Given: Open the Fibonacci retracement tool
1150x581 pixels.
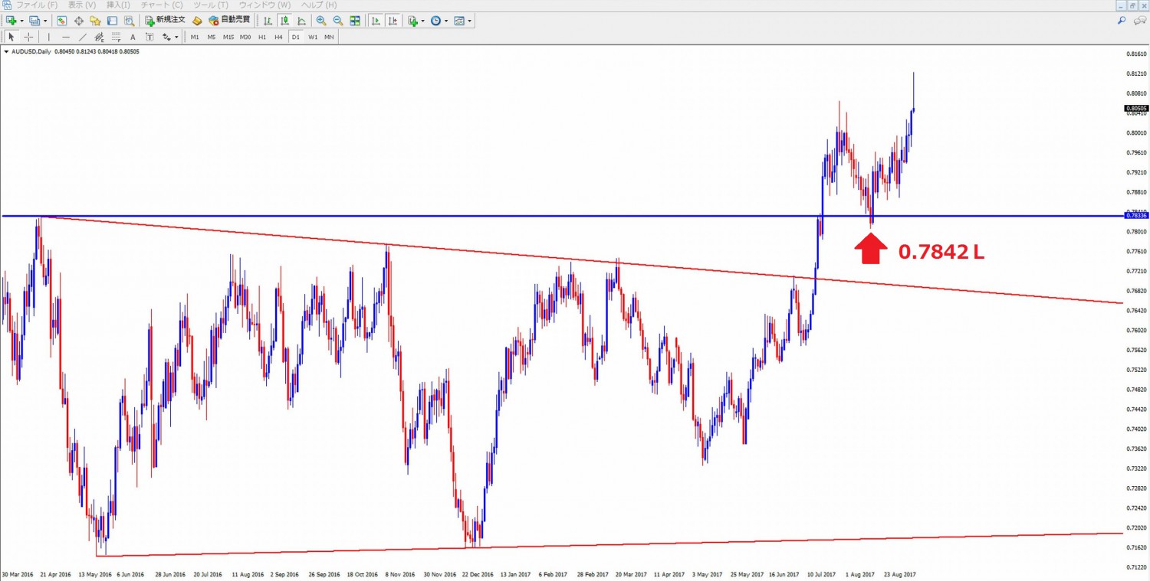Looking at the screenshot, I should point(116,37).
